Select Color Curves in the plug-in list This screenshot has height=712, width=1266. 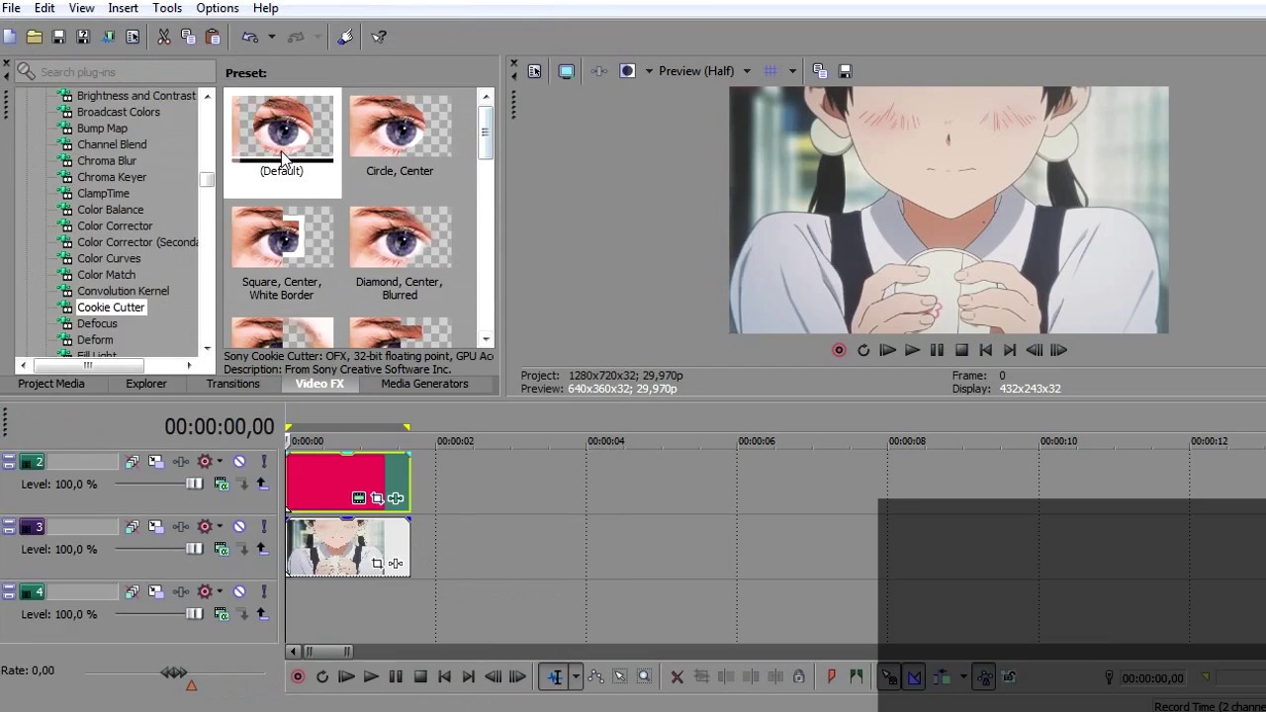coord(109,258)
